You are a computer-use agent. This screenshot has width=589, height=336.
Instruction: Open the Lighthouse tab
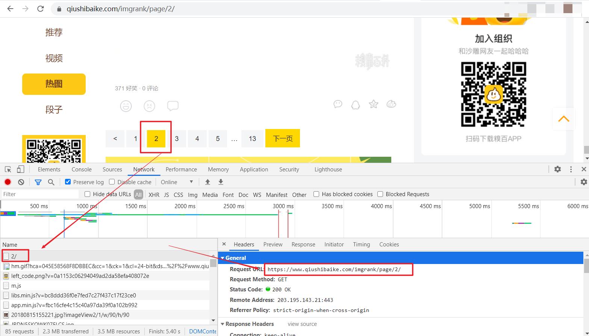point(328,169)
